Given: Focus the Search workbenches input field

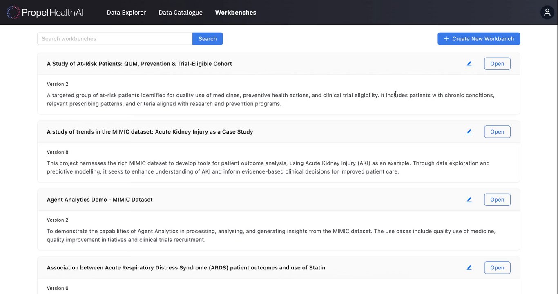Looking at the screenshot, I should (x=115, y=39).
